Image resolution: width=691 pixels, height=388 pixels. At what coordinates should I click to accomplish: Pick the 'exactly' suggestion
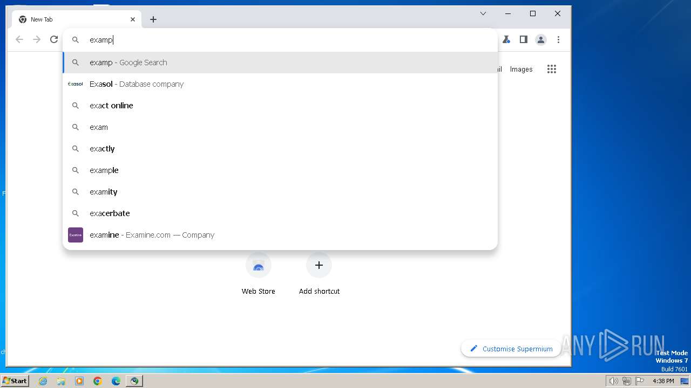click(280, 149)
